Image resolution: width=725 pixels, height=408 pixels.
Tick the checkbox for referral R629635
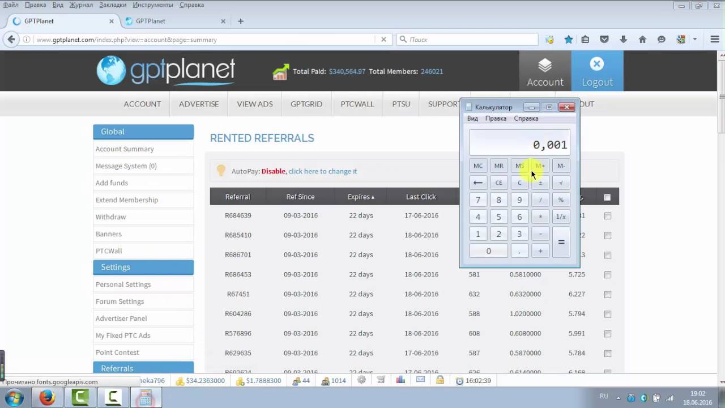coord(608,354)
